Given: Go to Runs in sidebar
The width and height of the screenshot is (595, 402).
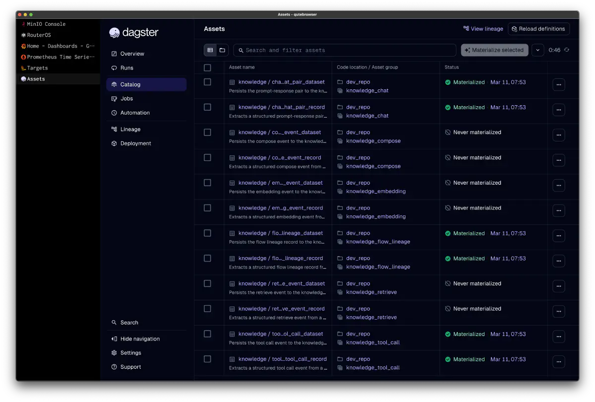Looking at the screenshot, I should coord(146,68).
